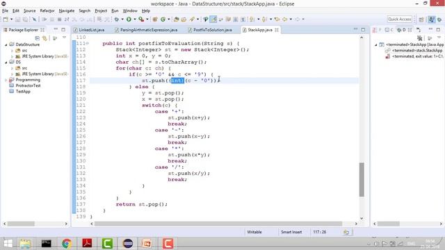
Task: Expand the Programming project node
Action: coord(6,80)
